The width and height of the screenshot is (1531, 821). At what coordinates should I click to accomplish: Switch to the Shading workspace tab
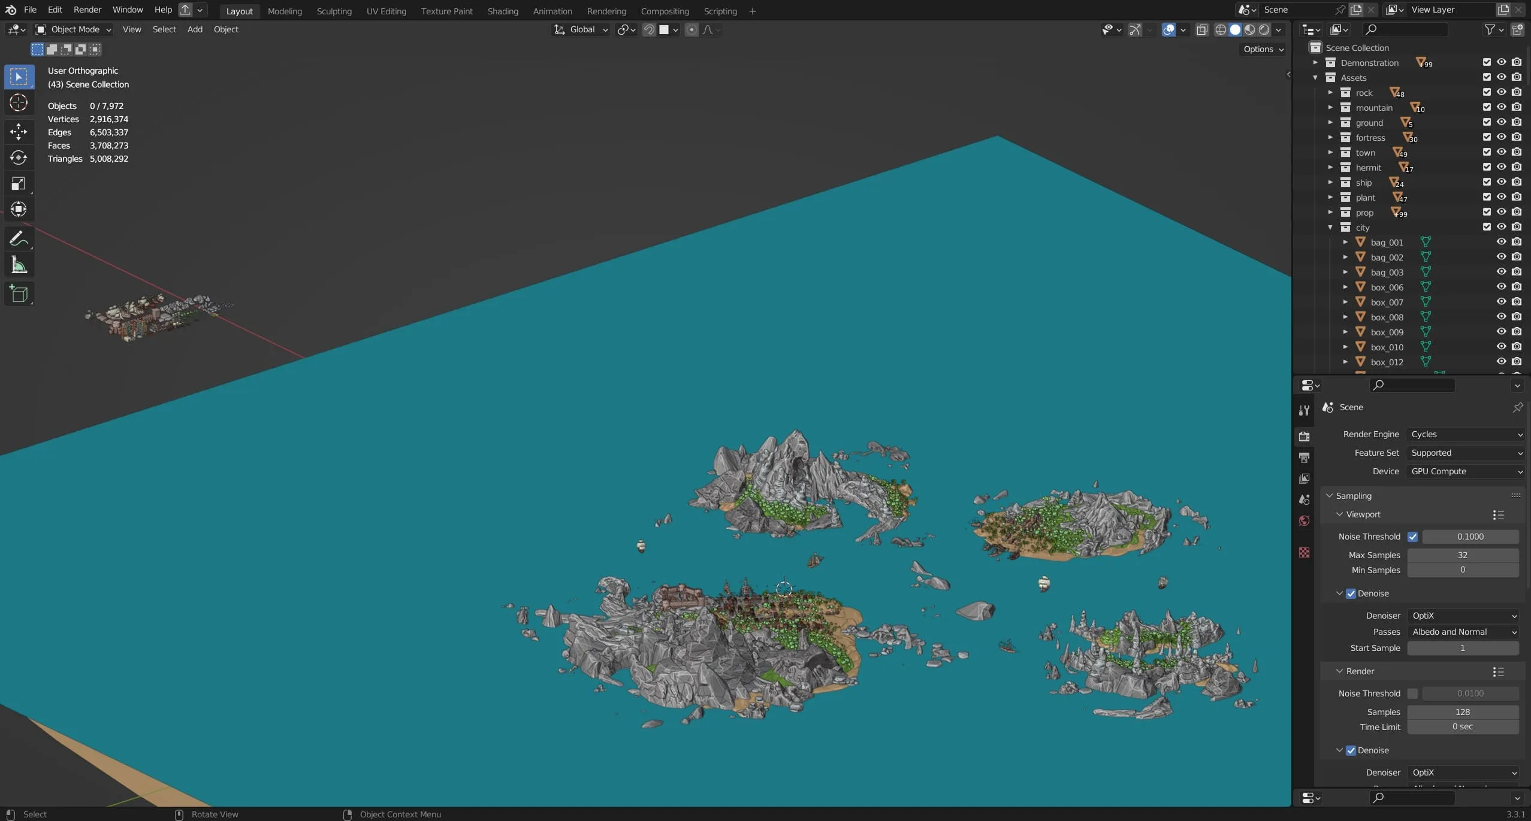tap(502, 11)
